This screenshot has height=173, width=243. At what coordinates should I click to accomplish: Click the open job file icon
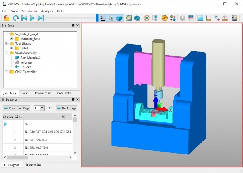pyautogui.click(x=6, y=18)
